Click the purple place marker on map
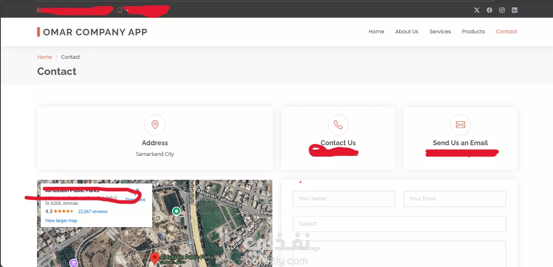The height and width of the screenshot is (267, 553). (x=74, y=263)
